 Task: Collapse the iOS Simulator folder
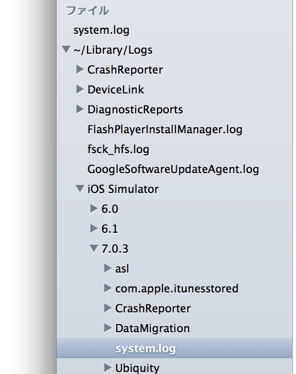(x=80, y=189)
